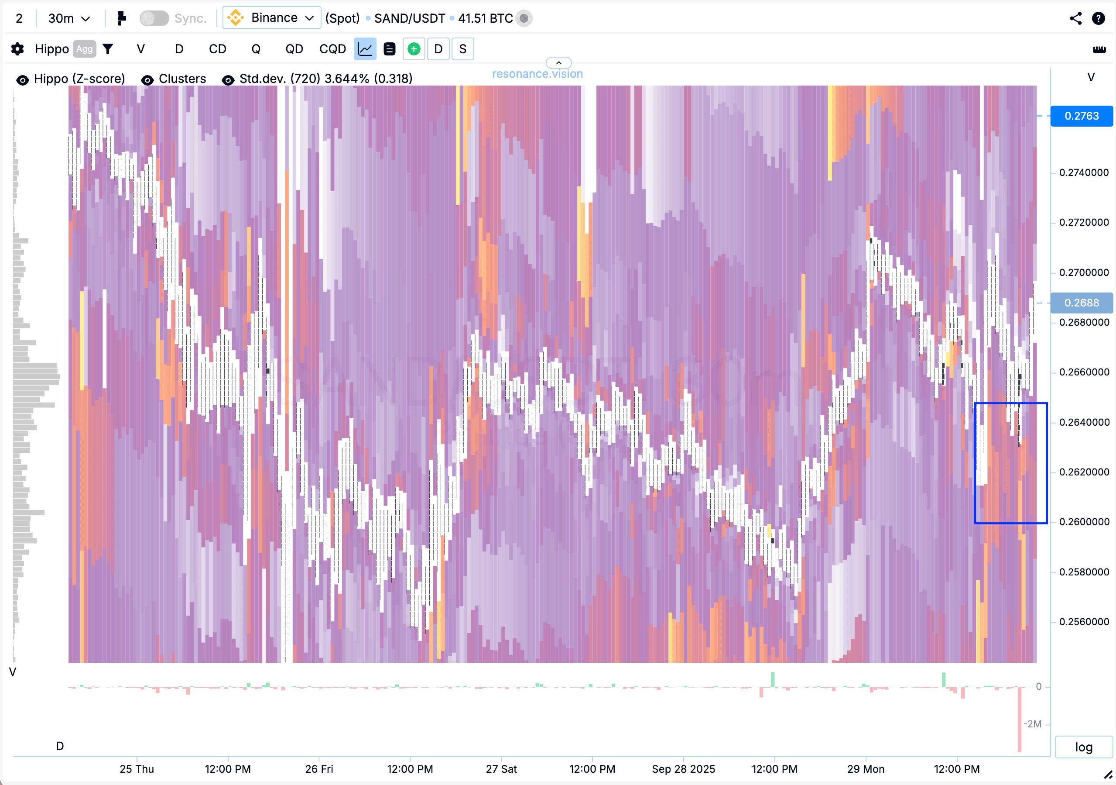Image resolution: width=1116 pixels, height=785 pixels.
Task: Expand the Binance exchange dropdown
Action: [x=272, y=18]
